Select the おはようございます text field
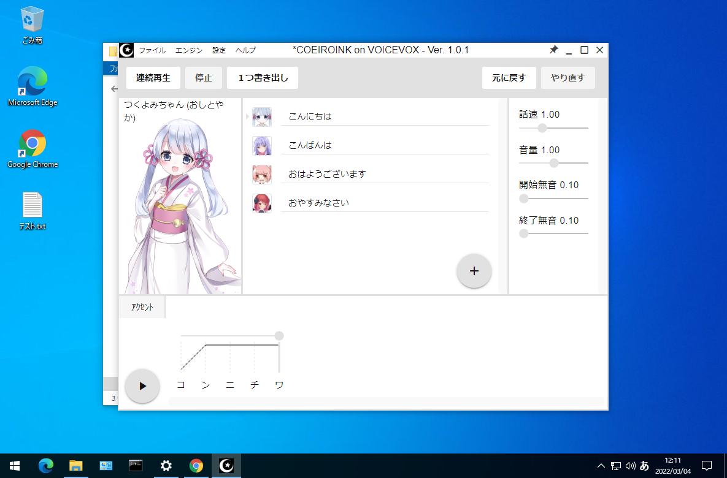The width and height of the screenshot is (727, 478). (385, 174)
